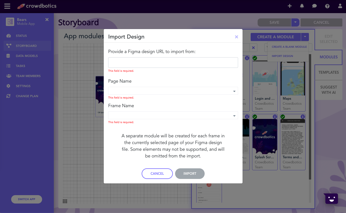Image resolution: width=346 pixels, height=213 pixels.
Task: Open the user profile icon
Action: point(340,6)
